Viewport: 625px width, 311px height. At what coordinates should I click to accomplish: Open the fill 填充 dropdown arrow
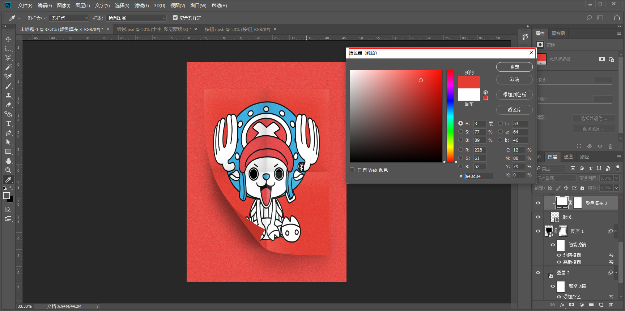617,188
